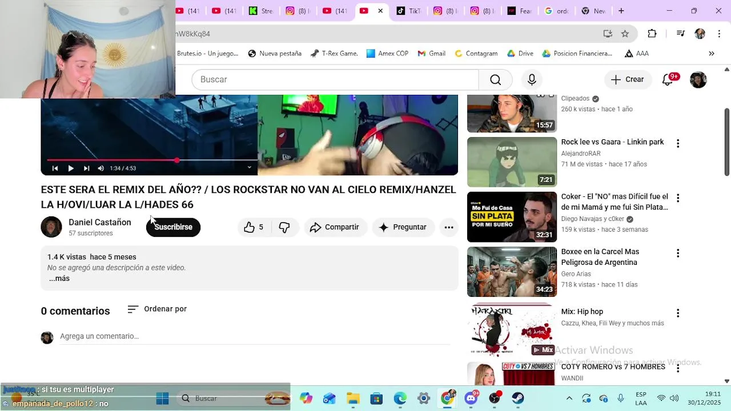Open the Diego Navajas y c0ker channel link

pyautogui.click(x=593, y=219)
